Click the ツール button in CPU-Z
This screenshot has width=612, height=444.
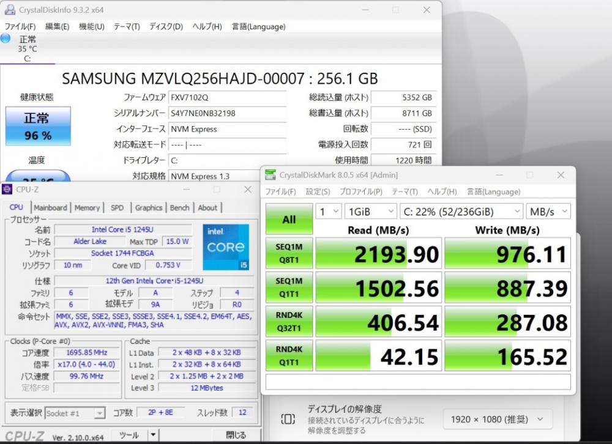tap(130, 435)
